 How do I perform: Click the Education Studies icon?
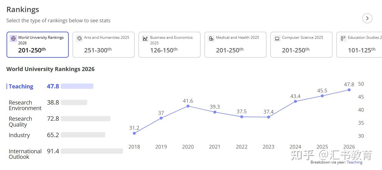pyautogui.click(x=343, y=38)
